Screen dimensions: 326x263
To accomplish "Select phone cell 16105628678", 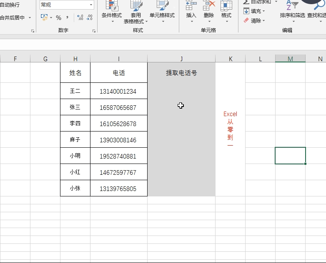I will point(119,123).
